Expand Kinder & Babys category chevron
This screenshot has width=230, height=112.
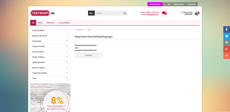(67, 57)
